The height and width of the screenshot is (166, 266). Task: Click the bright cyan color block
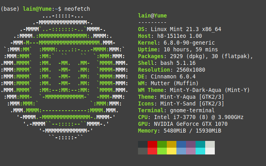(200, 151)
